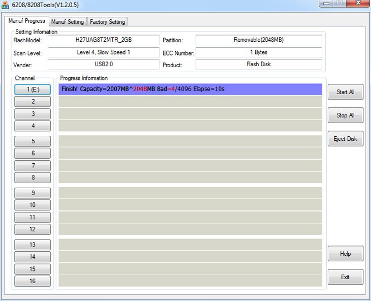Choose channel 12 button

(x=33, y=229)
